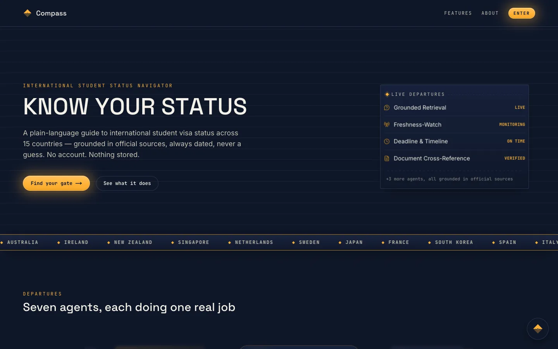Click the KNOW YOUR STATUS headline
This screenshot has height=349, width=558.
pyautogui.click(x=135, y=107)
